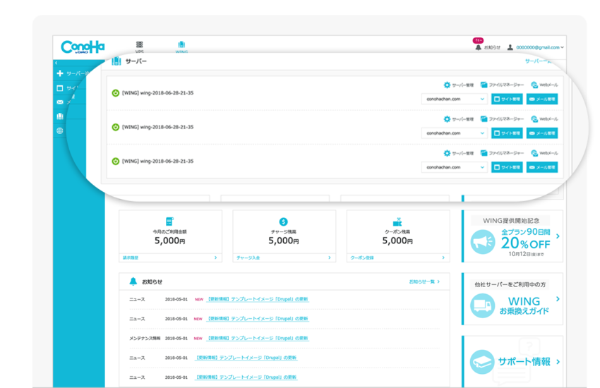Click the first server's サイト管理 button
600x388 pixels.
click(507, 99)
